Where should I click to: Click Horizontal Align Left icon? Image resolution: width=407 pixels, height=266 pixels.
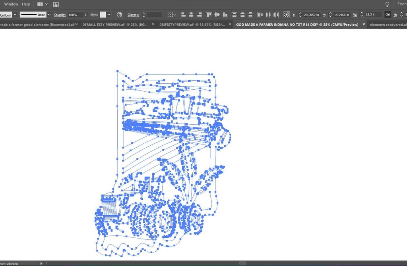coord(183,15)
